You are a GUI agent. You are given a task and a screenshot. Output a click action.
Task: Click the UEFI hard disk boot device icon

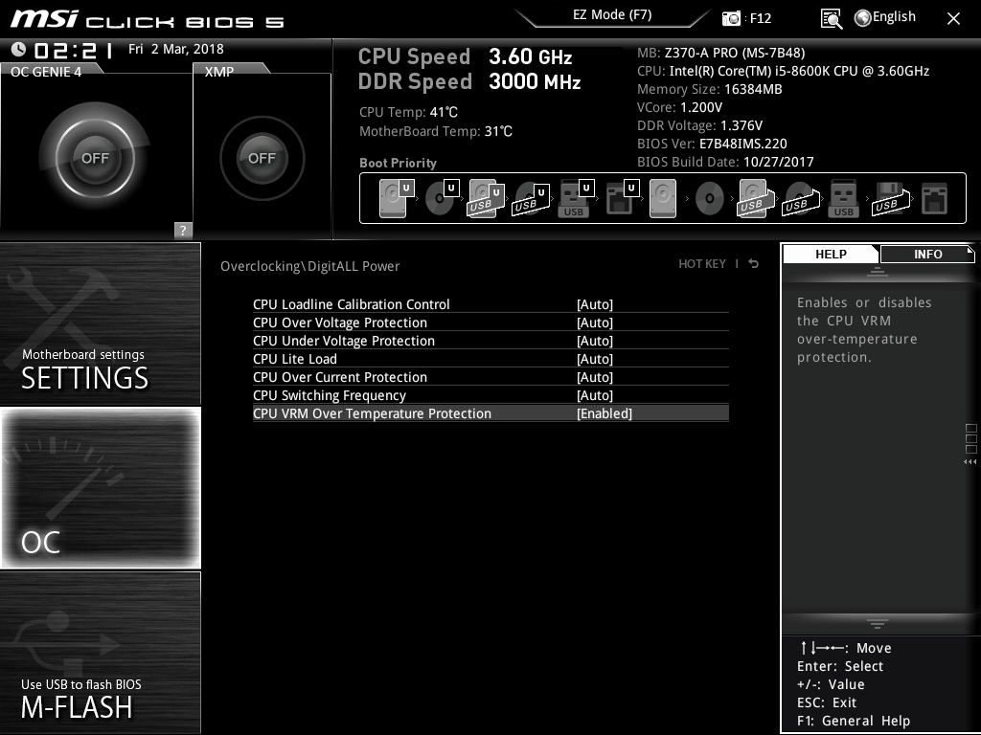[x=397, y=198]
